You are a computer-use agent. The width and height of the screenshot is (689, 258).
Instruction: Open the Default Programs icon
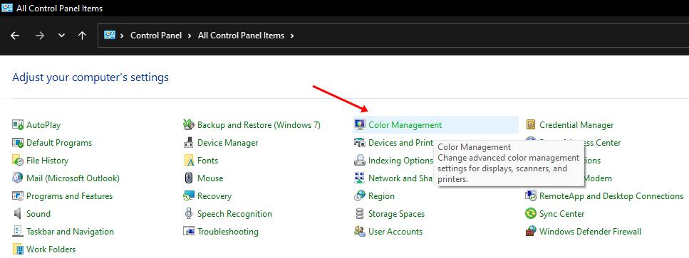18,143
